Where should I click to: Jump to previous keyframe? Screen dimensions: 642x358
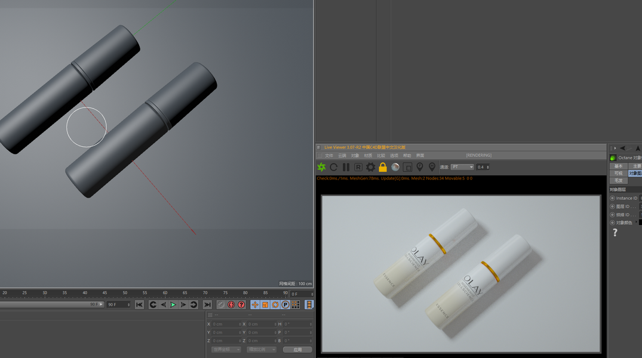coord(153,304)
